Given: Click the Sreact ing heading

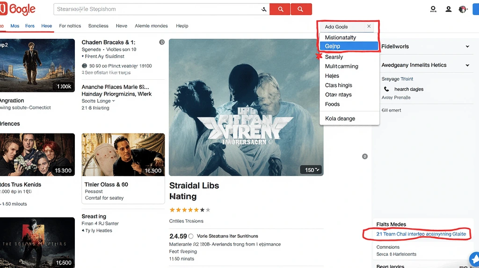Looking at the screenshot, I should click(94, 216).
